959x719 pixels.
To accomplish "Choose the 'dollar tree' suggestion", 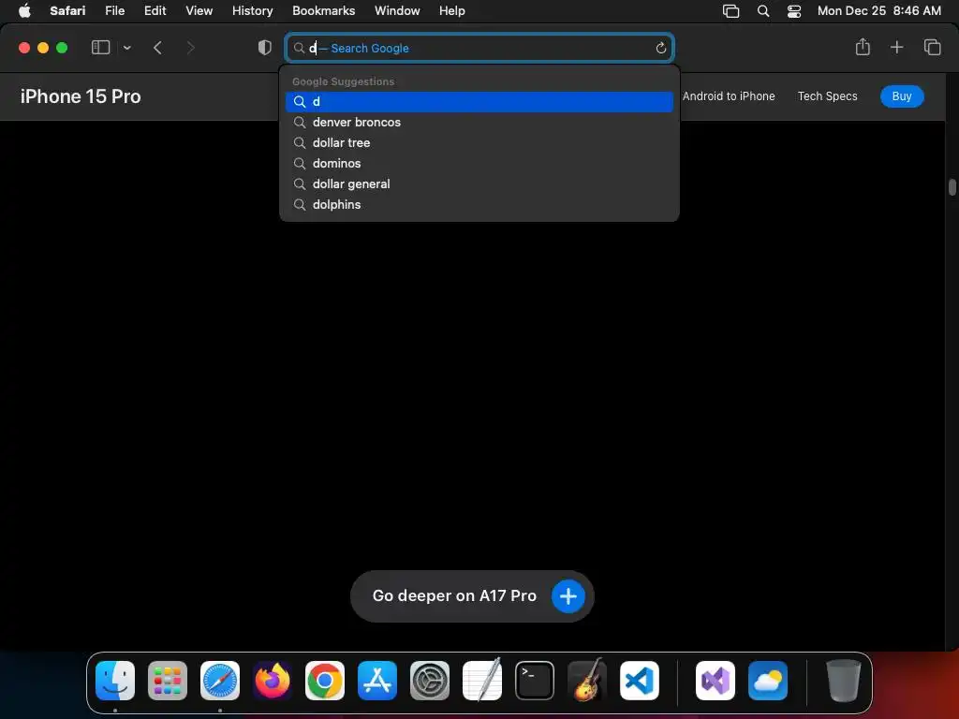I will point(479,143).
